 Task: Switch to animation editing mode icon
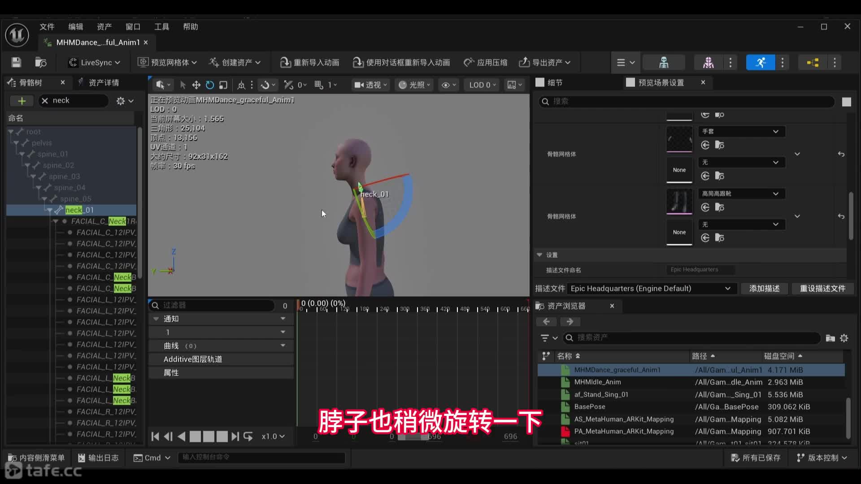760,62
